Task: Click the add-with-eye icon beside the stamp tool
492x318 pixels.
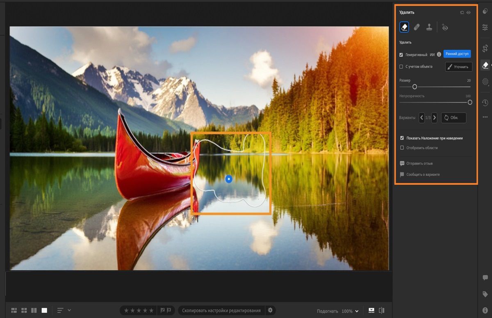Action: click(445, 27)
